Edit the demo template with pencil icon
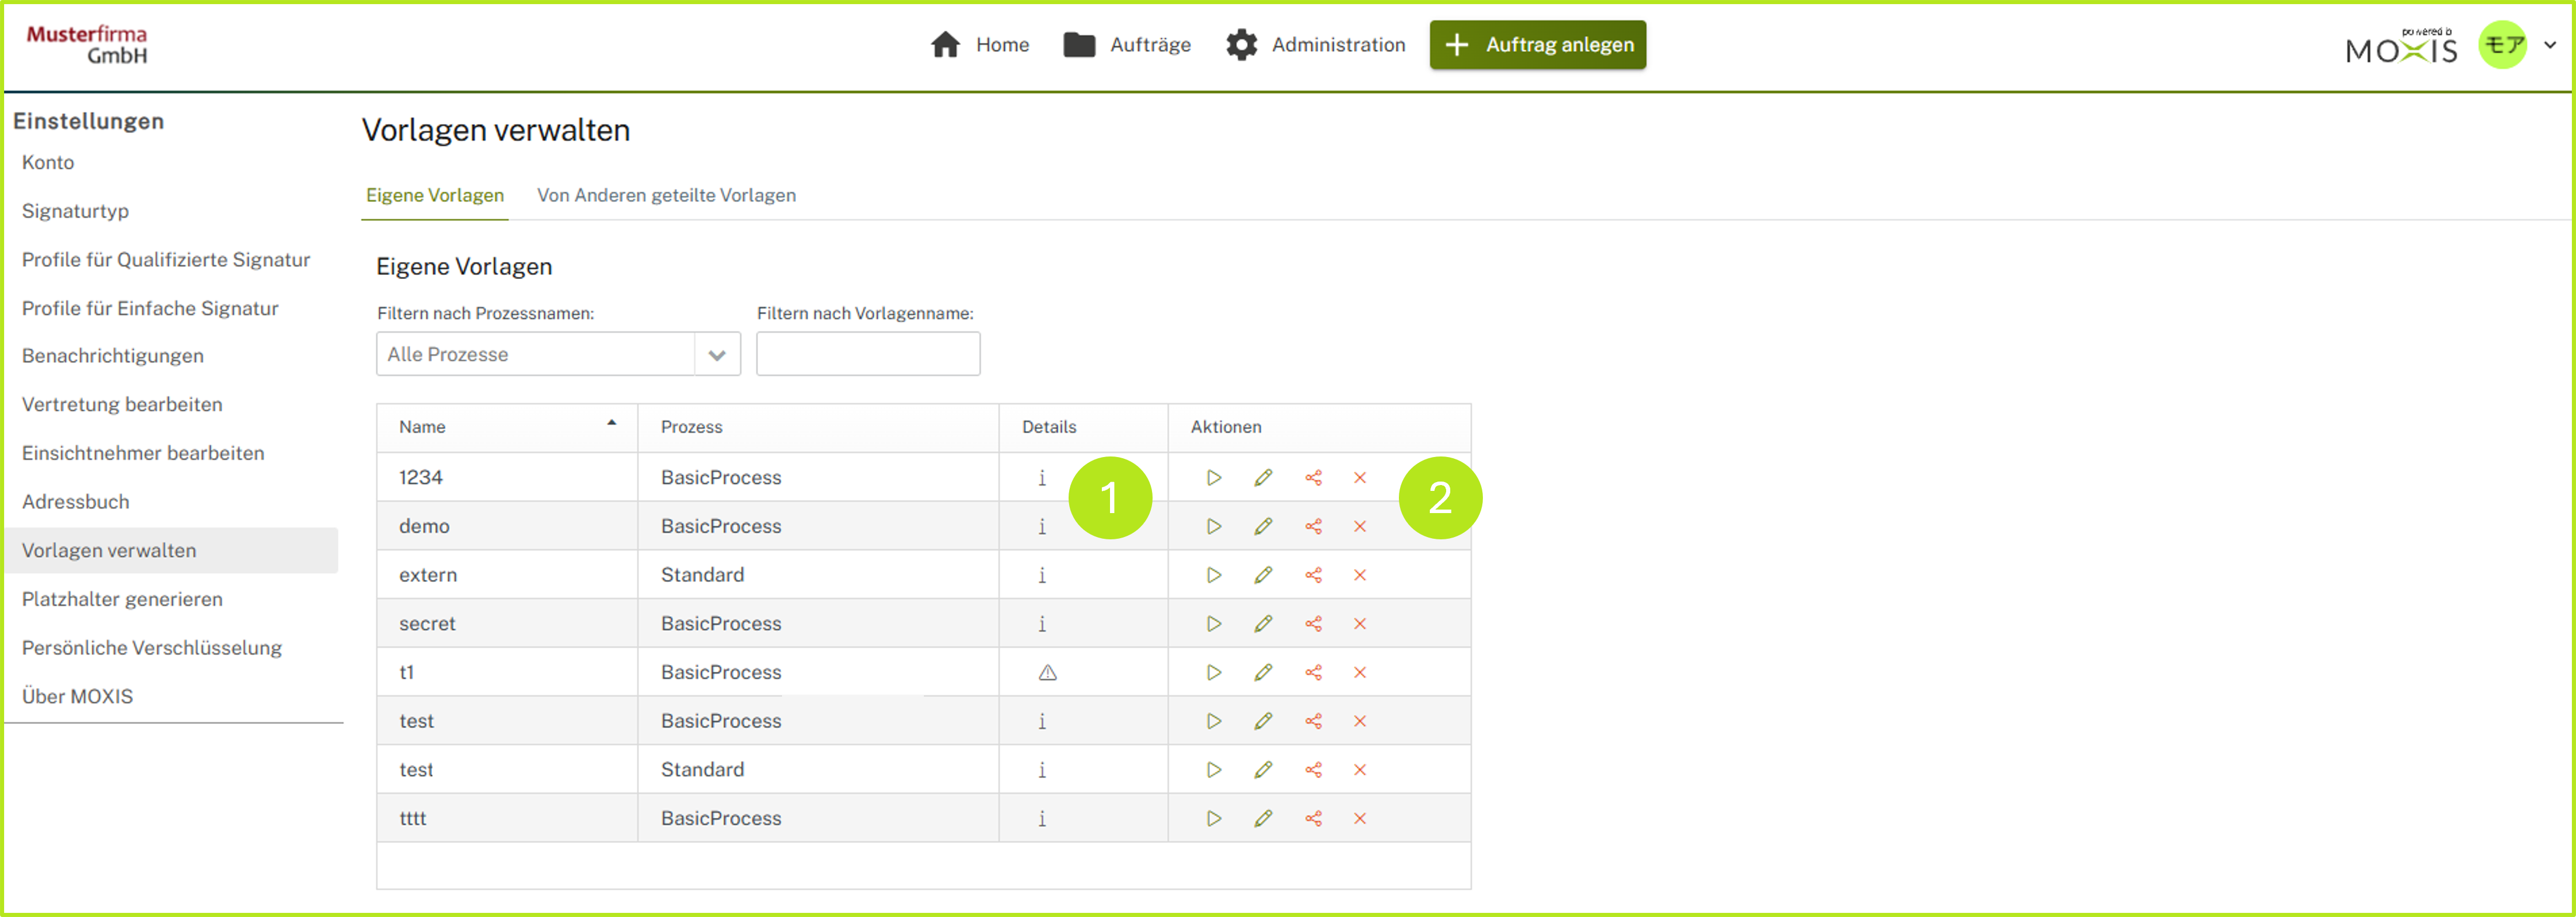The image size is (2576, 917). [x=1263, y=527]
